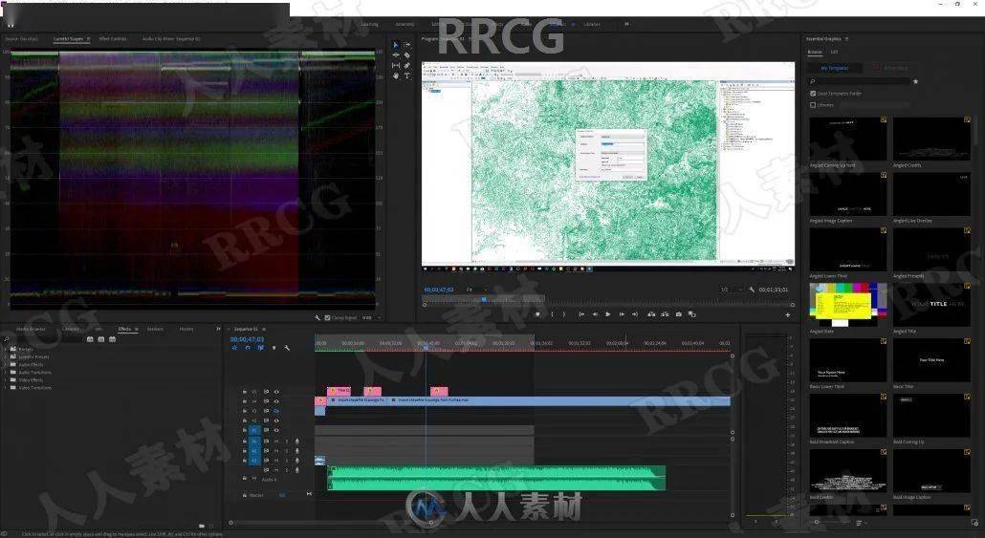Select the Ripple Edit tool
Screen dimensions: 985x538
click(395, 55)
